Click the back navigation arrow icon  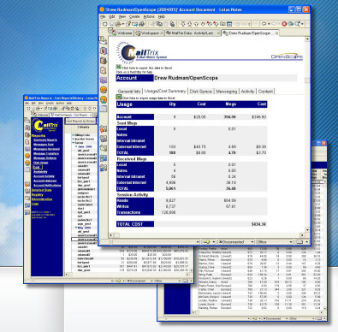pos(264,24)
